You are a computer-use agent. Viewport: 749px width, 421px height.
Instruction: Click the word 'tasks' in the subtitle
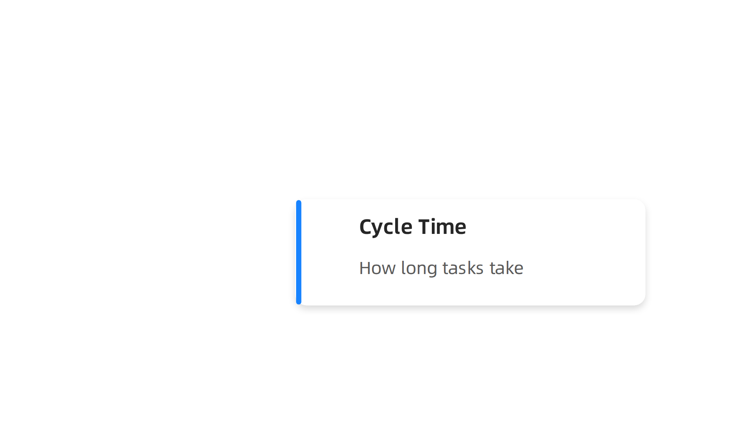coord(463,268)
